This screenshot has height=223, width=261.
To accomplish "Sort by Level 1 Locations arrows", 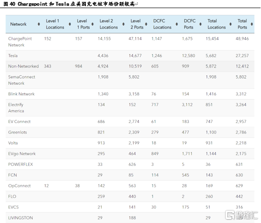I will 70,24.
